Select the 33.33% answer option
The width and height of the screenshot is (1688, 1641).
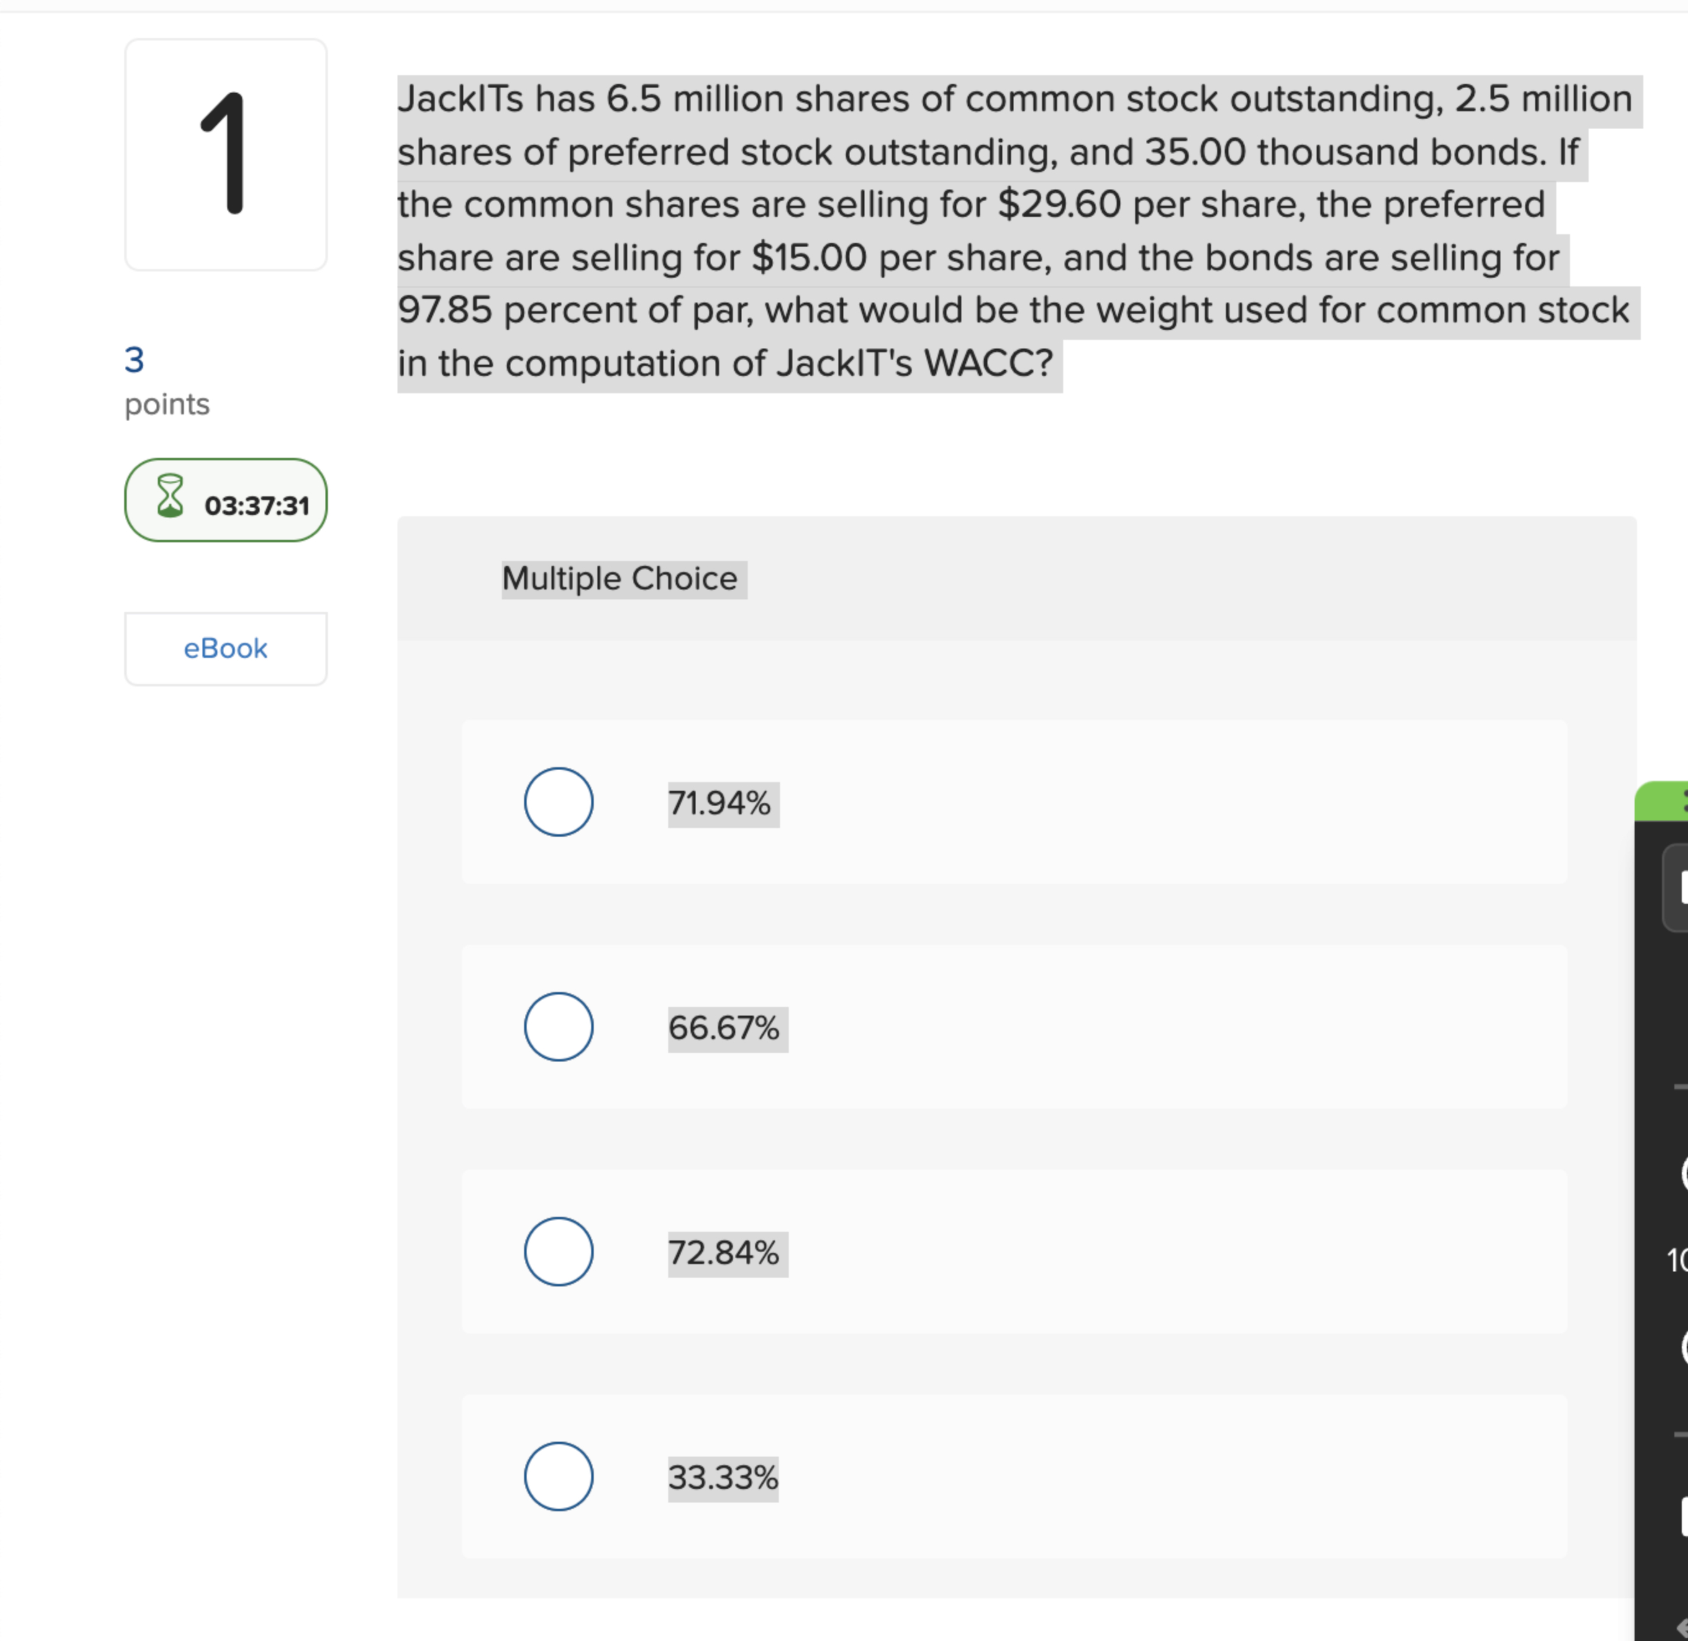(x=558, y=1477)
